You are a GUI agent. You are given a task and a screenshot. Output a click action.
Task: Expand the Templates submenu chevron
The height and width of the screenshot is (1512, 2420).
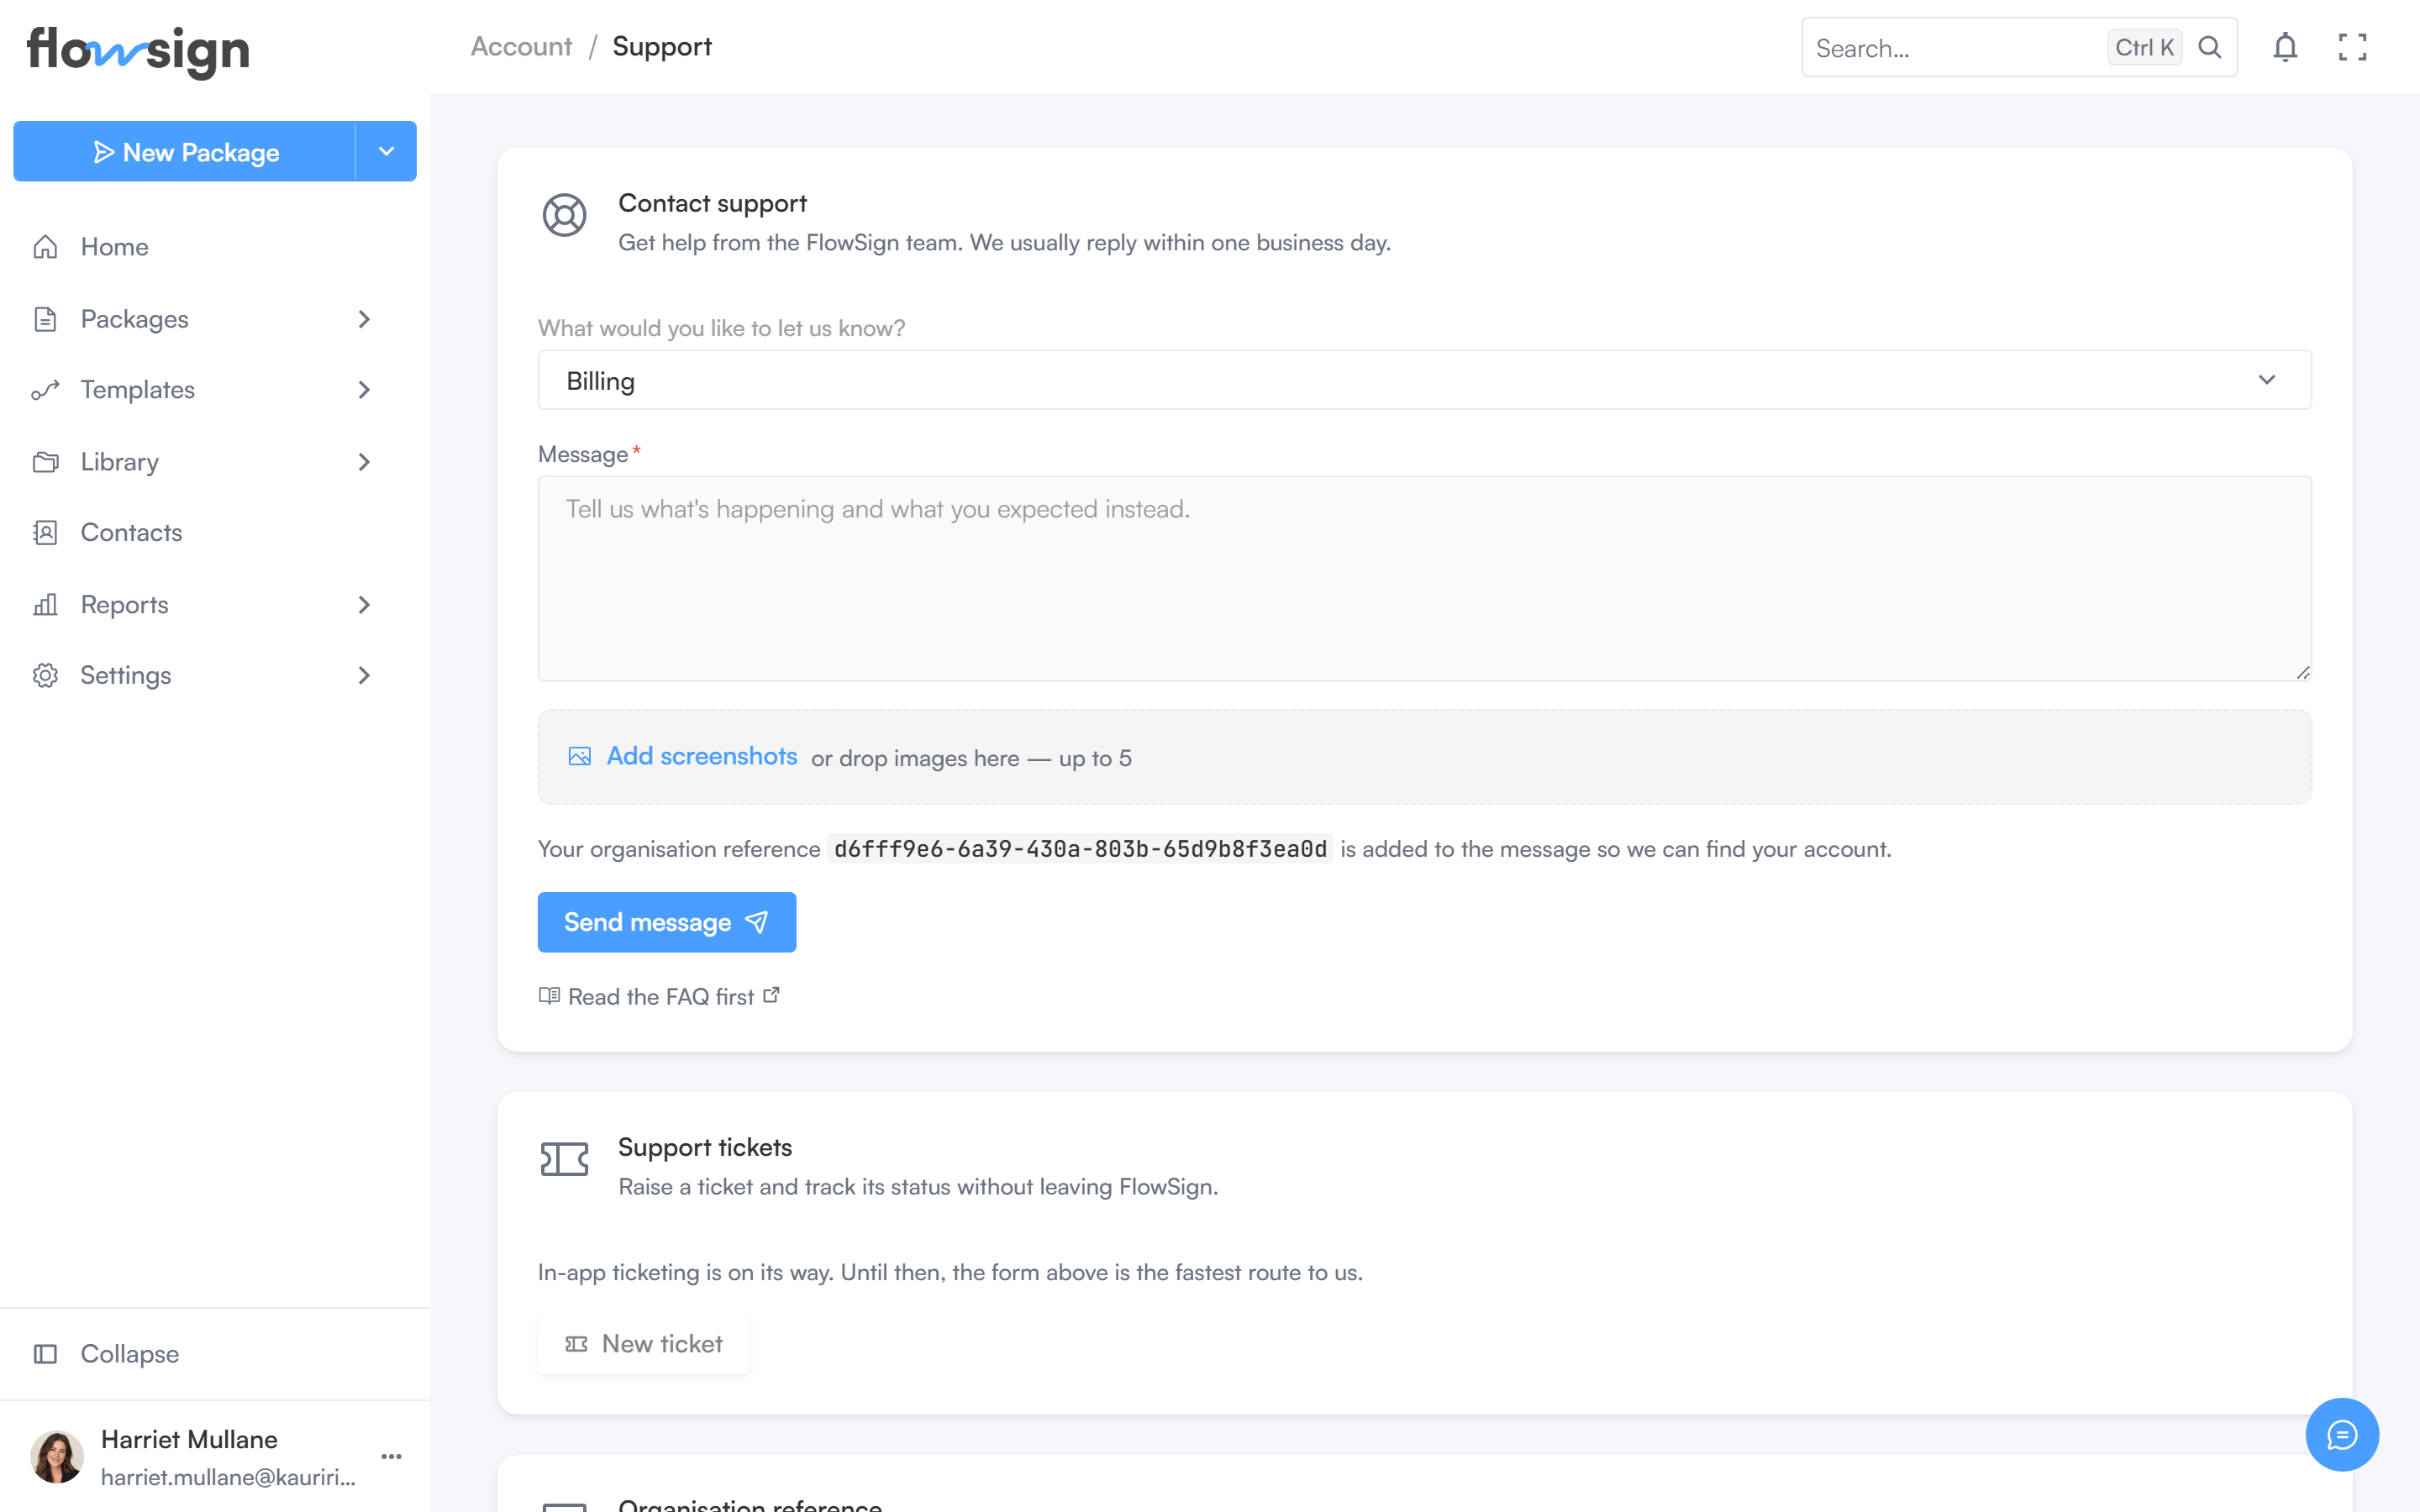point(364,390)
